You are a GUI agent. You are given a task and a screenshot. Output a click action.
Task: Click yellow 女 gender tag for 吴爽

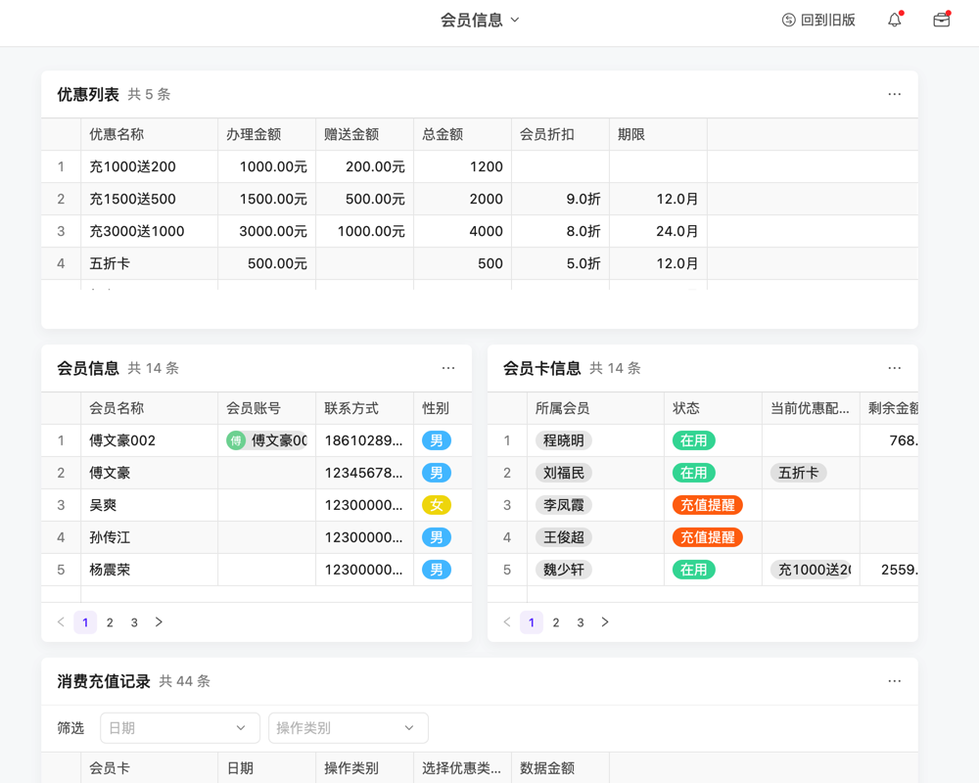point(435,504)
